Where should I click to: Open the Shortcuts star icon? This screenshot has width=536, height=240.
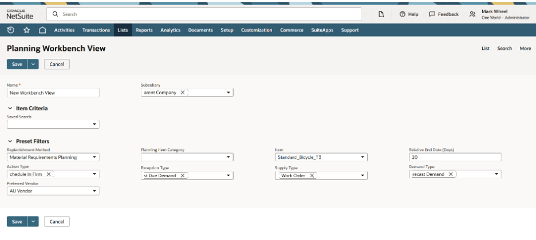click(27, 30)
